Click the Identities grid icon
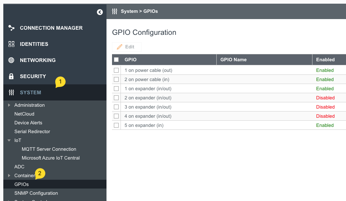Image resolution: width=346 pixels, height=201 pixels. [x=11, y=44]
